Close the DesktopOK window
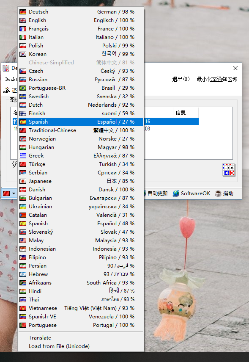 coord(235,68)
